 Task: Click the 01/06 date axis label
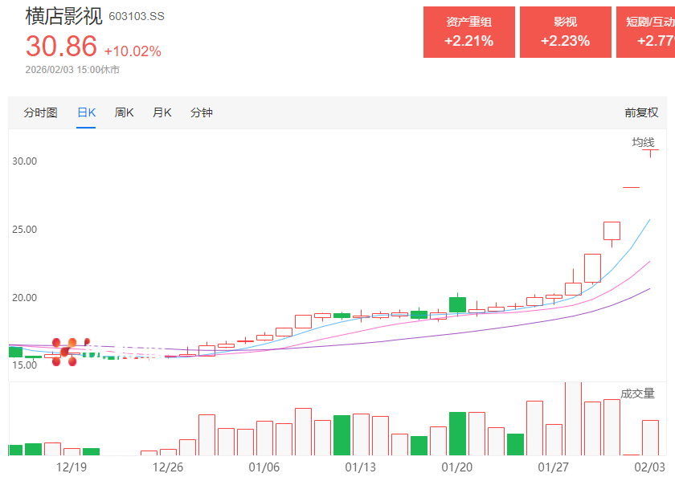pyautogui.click(x=264, y=467)
